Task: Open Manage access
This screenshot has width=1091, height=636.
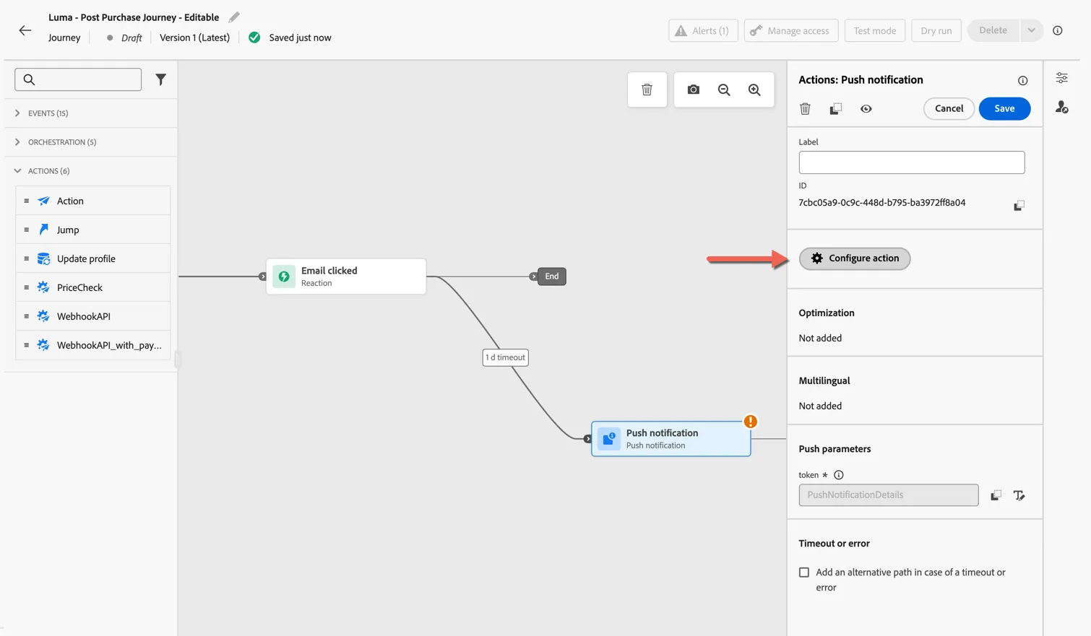Action: [791, 30]
